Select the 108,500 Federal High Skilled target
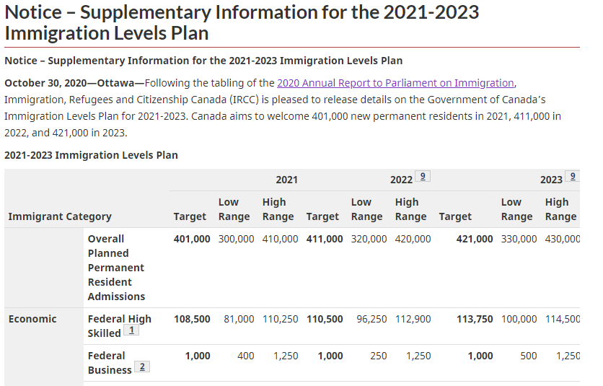The width and height of the screenshot is (603, 386). tap(192, 319)
